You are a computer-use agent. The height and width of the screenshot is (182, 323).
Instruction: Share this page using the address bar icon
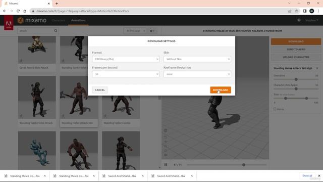pos(290,11)
